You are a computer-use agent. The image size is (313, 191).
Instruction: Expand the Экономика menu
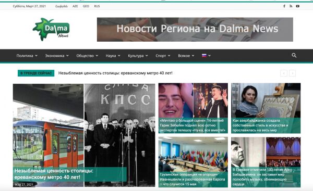pyautogui.click(x=57, y=56)
